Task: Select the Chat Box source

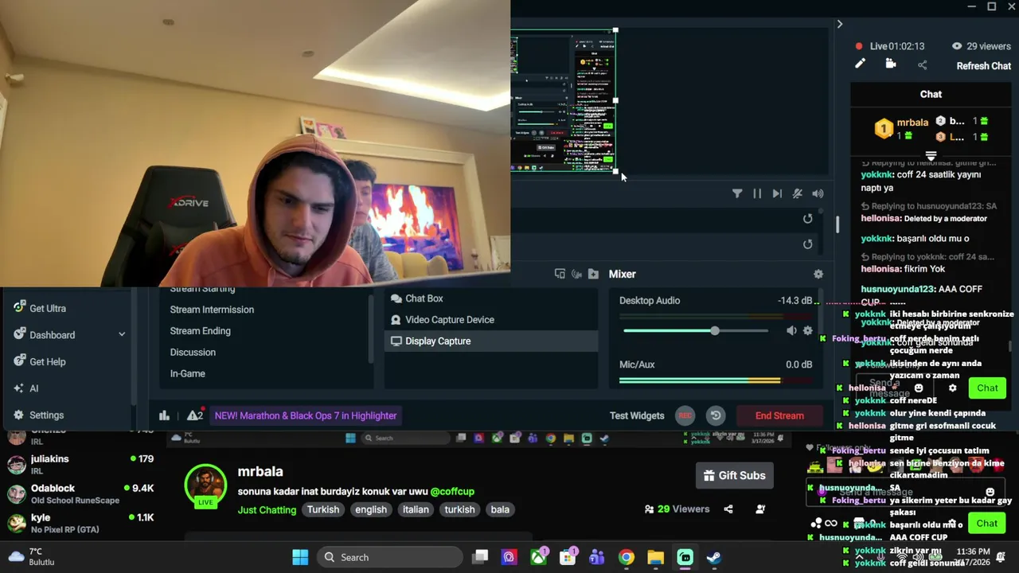Action: (491, 298)
